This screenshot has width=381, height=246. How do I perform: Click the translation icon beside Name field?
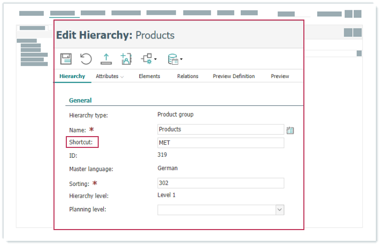pyautogui.click(x=290, y=130)
